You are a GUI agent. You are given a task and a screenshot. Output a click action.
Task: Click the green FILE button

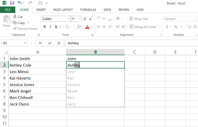pyautogui.click(x=8, y=10)
